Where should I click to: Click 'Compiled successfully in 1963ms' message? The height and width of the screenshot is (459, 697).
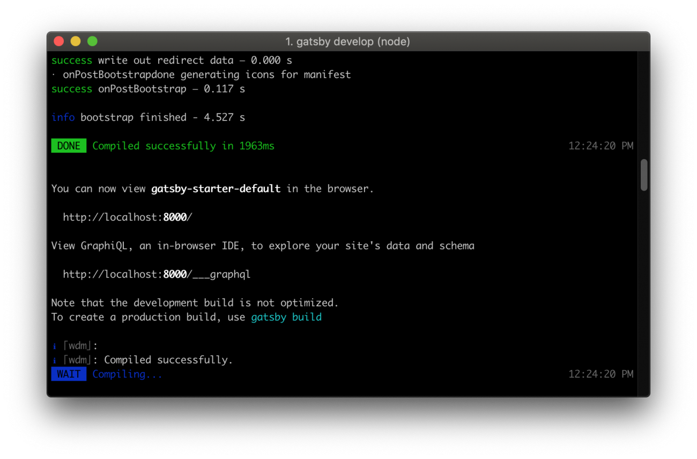tap(183, 146)
